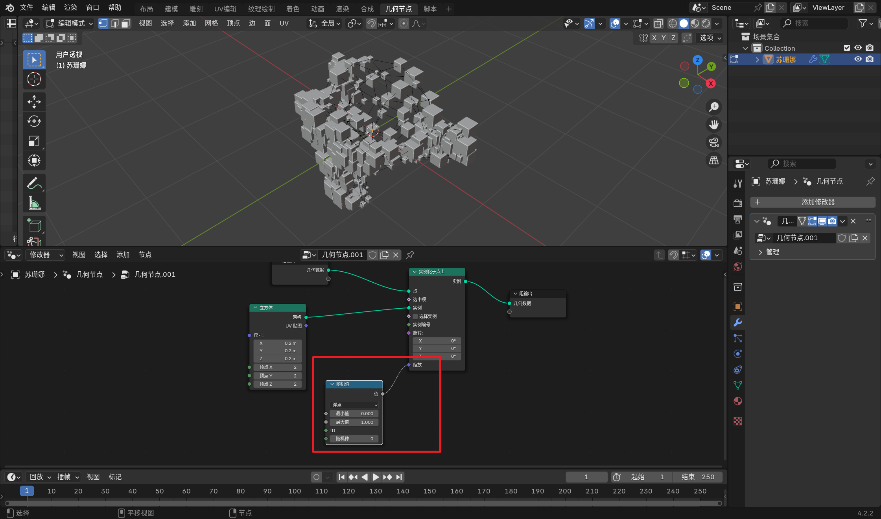This screenshot has height=519, width=881.
Task: Open the 浮点 data type dropdown
Action: point(355,405)
